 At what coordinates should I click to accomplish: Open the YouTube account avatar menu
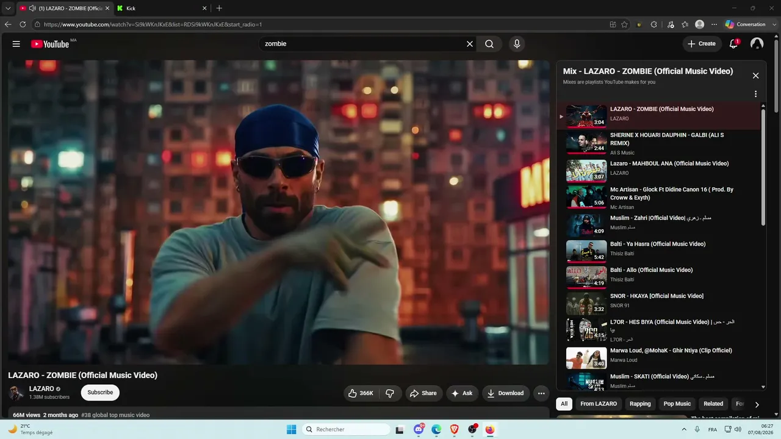coord(757,44)
